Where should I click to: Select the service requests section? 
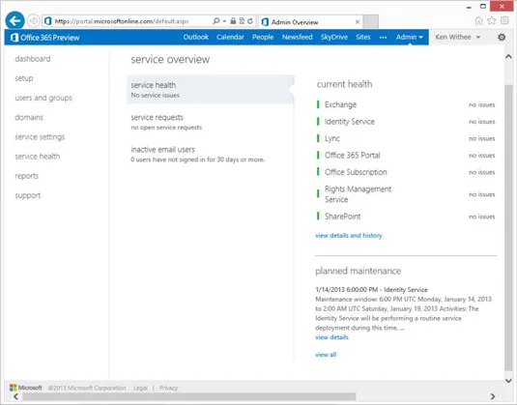210,122
